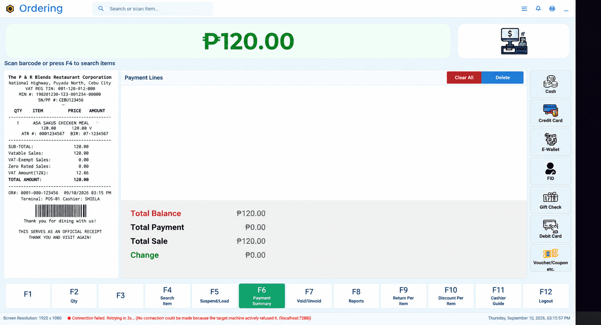This screenshot has width=601, height=325.
Task: Select Debit Card payment method
Action: pos(550,229)
